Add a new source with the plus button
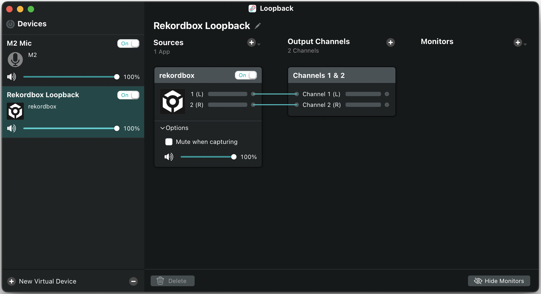541x294 pixels. point(251,42)
